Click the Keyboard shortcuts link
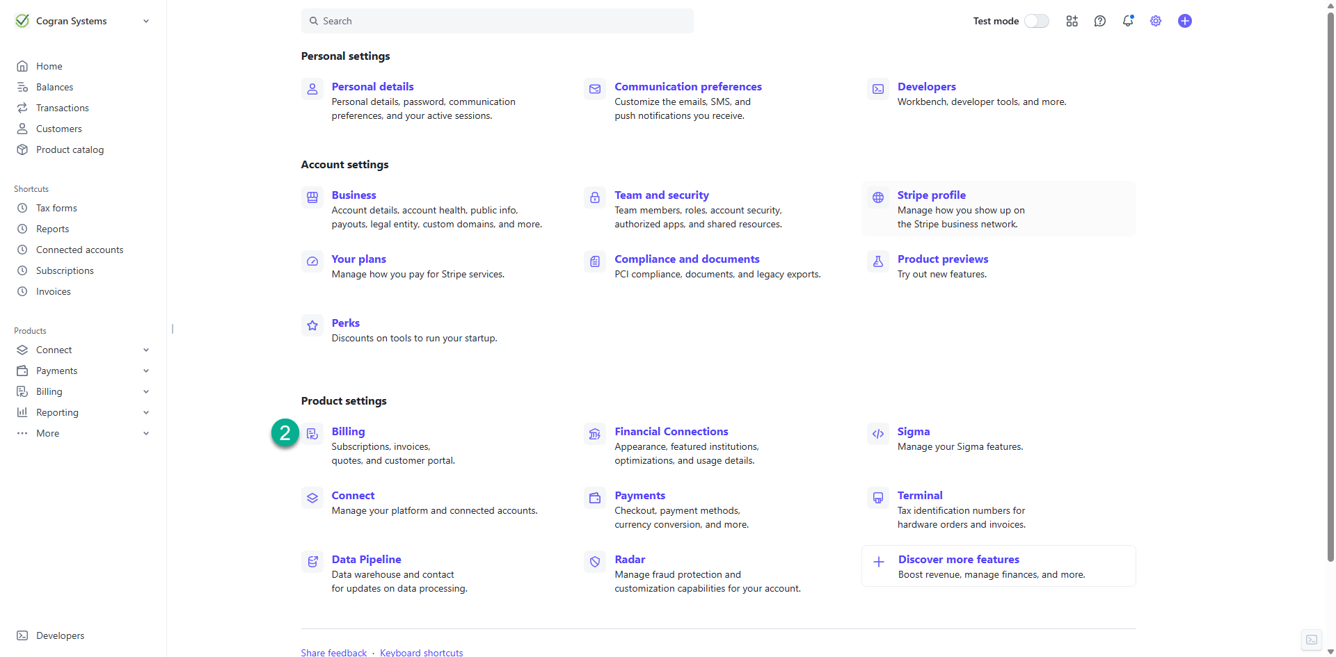 click(421, 652)
